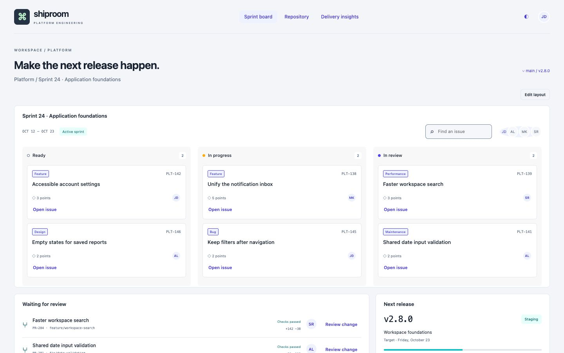The image size is (564, 353).
Task: Open the JD user avatar in the header
Action: pos(544,17)
